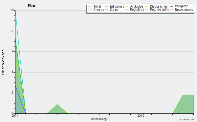Click the 'Proyecto' legend label

tap(182, 6)
